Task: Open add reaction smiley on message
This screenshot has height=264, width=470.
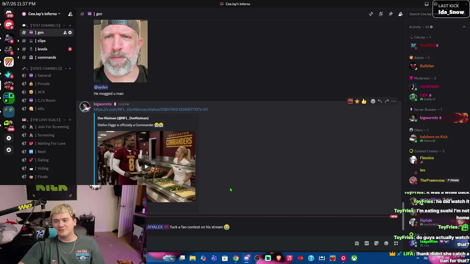Action: click(373, 101)
